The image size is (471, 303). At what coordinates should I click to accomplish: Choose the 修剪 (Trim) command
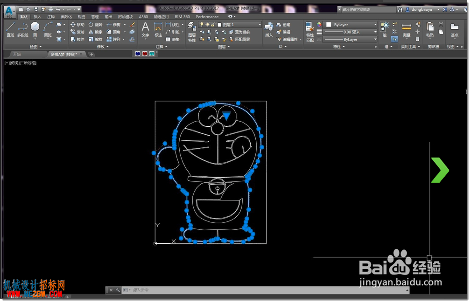[x=113, y=25]
